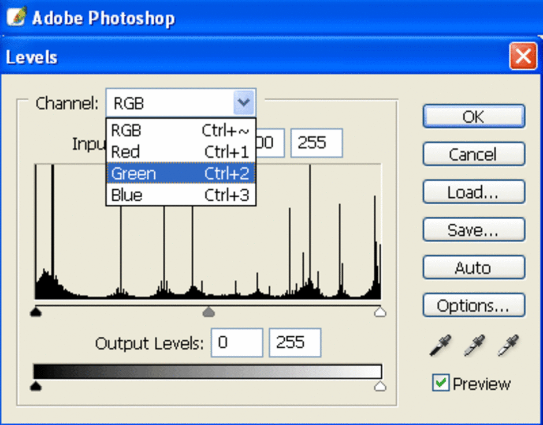The image size is (543, 425).
Task: Click the Channel combo box showing RGB
Action: coord(181,103)
